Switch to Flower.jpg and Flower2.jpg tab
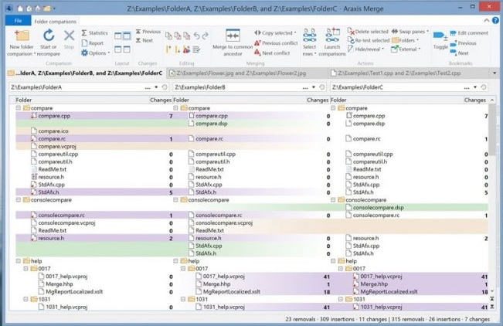503x326 pixels. click(x=247, y=73)
